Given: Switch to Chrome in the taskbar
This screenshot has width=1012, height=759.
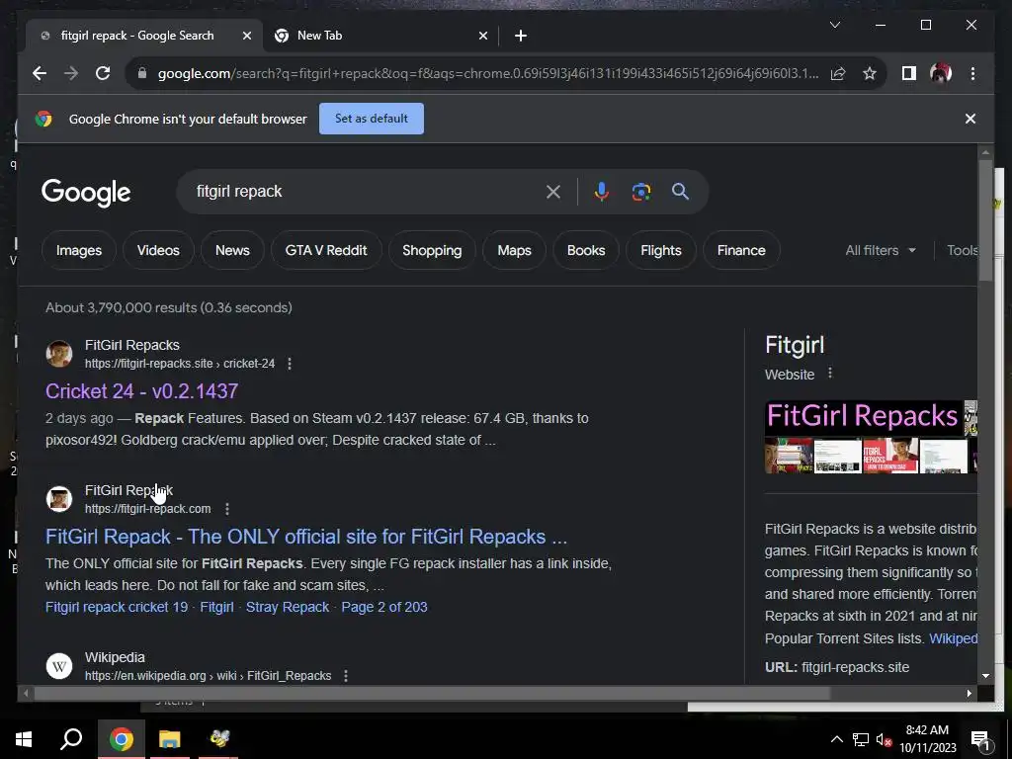Looking at the screenshot, I should point(121,739).
